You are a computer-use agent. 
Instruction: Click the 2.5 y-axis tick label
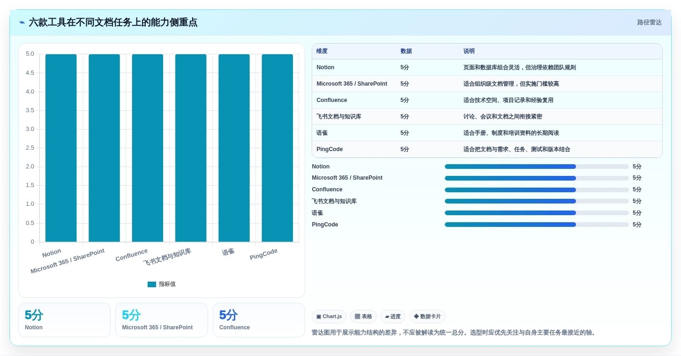click(30, 148)
